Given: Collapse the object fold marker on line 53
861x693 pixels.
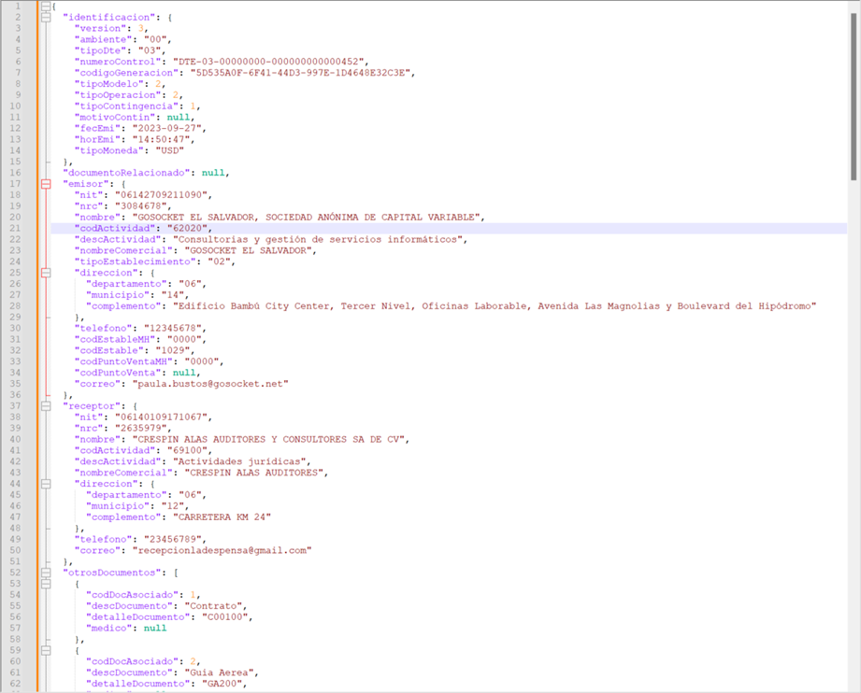Looking at the screenshot, I should [46, 584].
